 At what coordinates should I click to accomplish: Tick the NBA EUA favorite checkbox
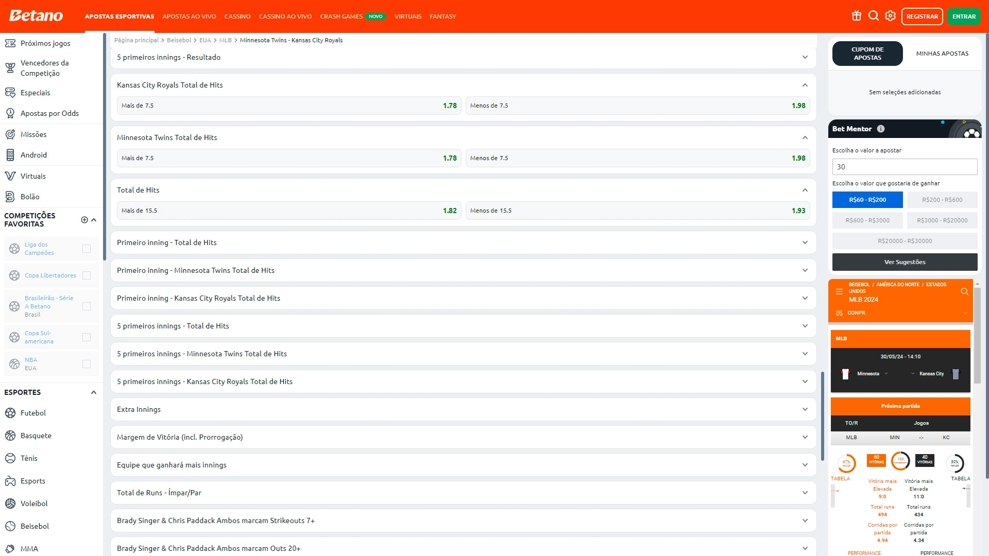(x=87, y=364)
